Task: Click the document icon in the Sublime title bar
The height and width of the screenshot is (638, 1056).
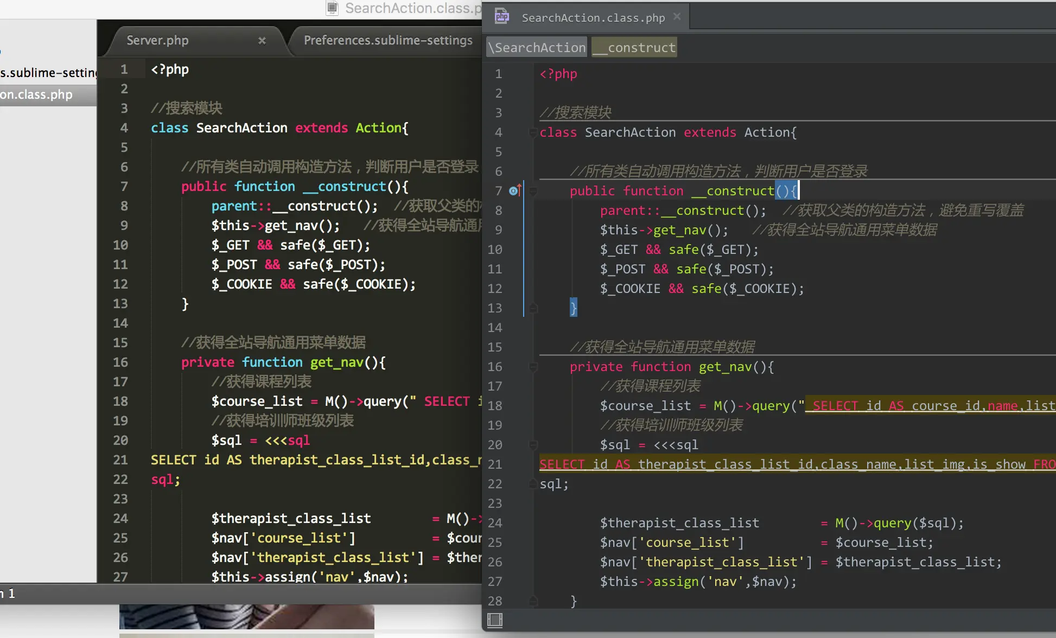Action: click(332, 8)
